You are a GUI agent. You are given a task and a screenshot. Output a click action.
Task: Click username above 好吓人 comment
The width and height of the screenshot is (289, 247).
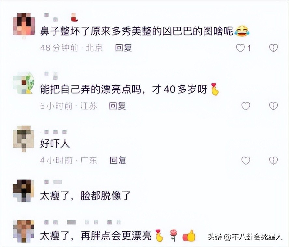pos(55,132)
